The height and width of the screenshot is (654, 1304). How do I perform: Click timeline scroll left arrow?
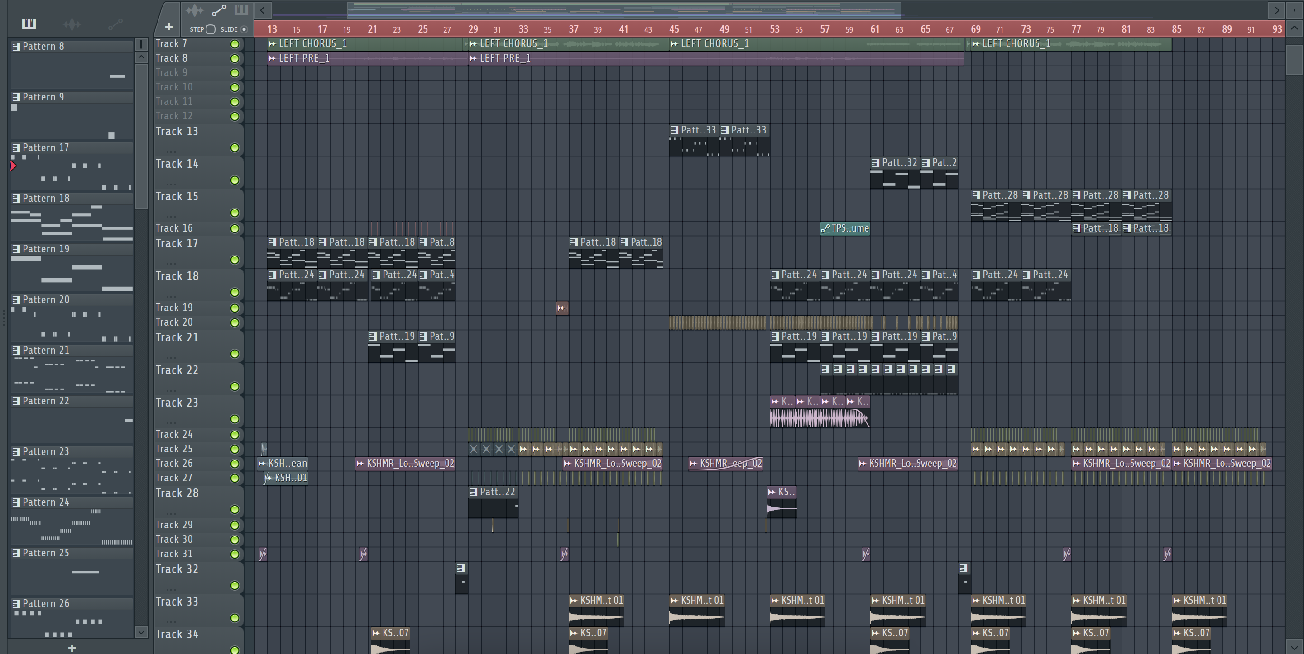click(x=262, y=9)
